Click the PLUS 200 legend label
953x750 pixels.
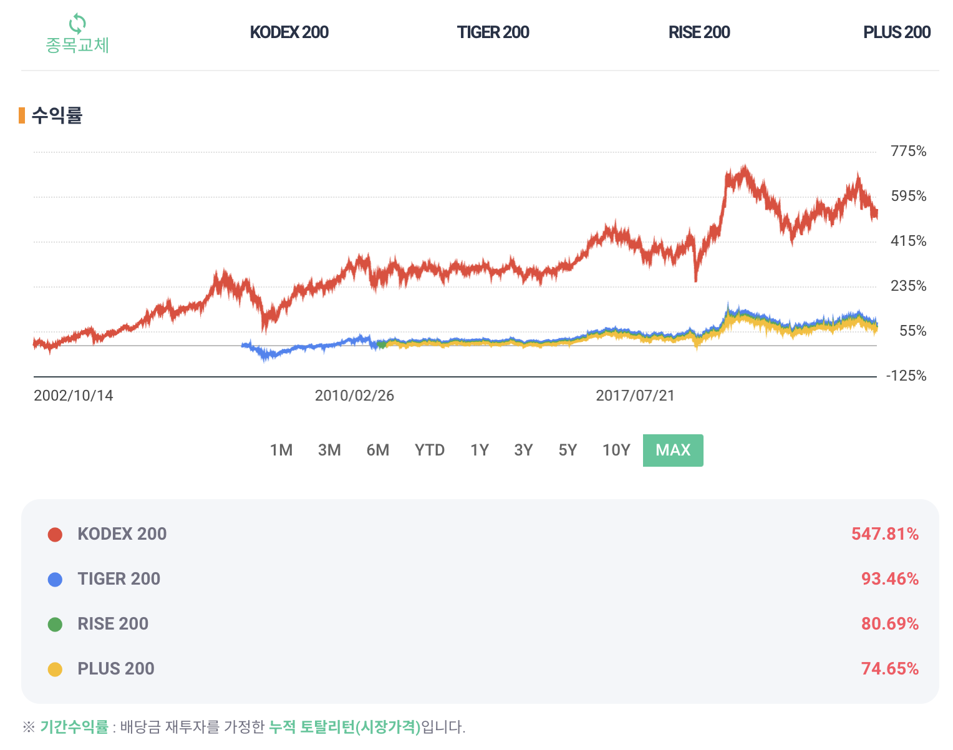[x=116, y=669]
